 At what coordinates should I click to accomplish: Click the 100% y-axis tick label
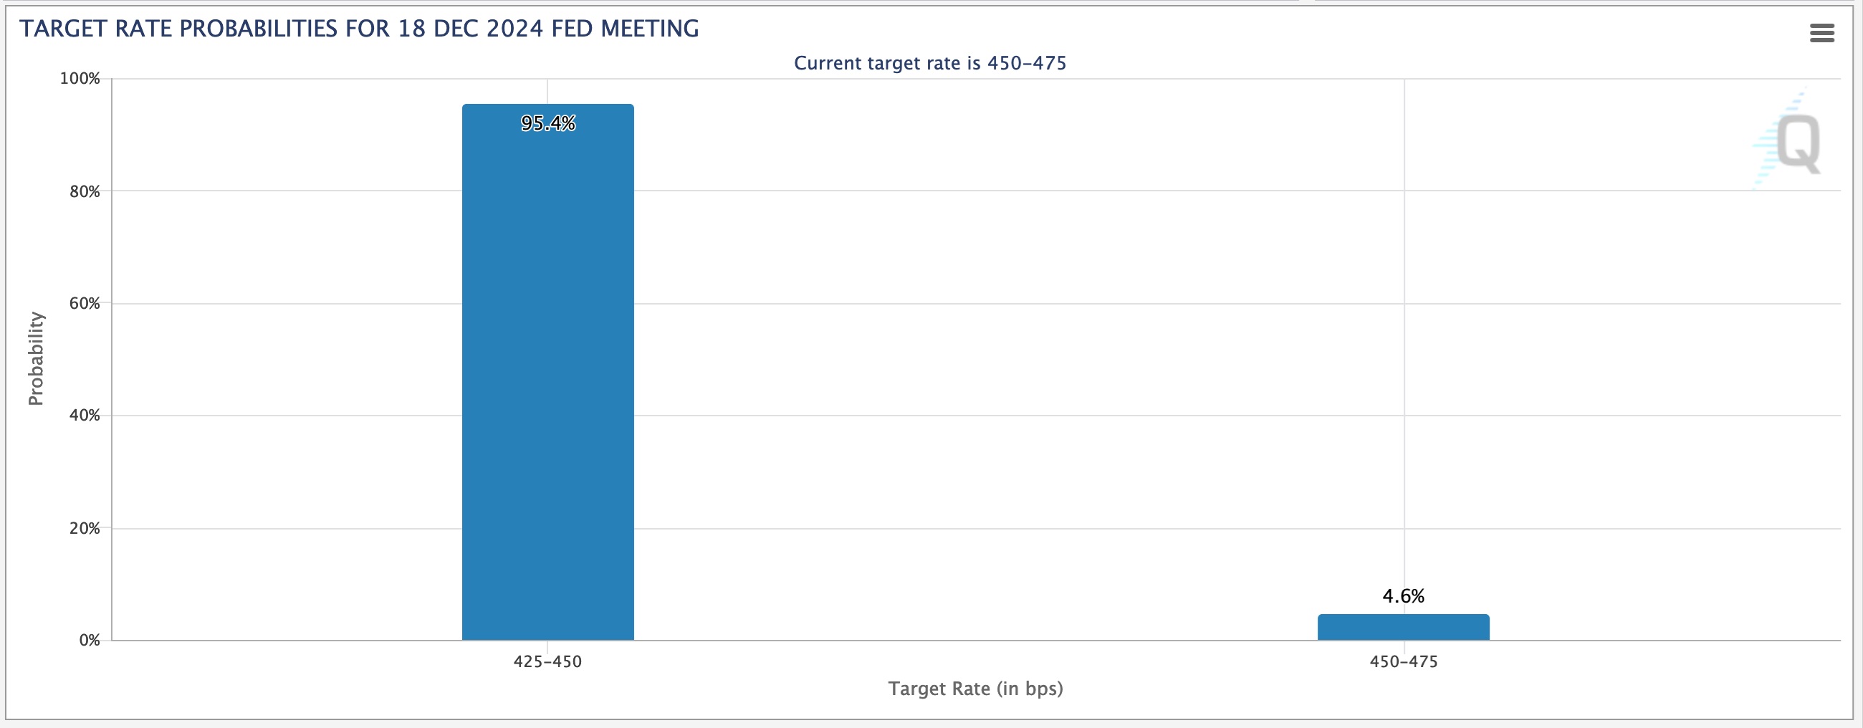pos(80,78)
